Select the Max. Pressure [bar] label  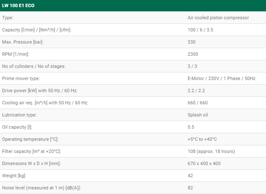point(23,42)
